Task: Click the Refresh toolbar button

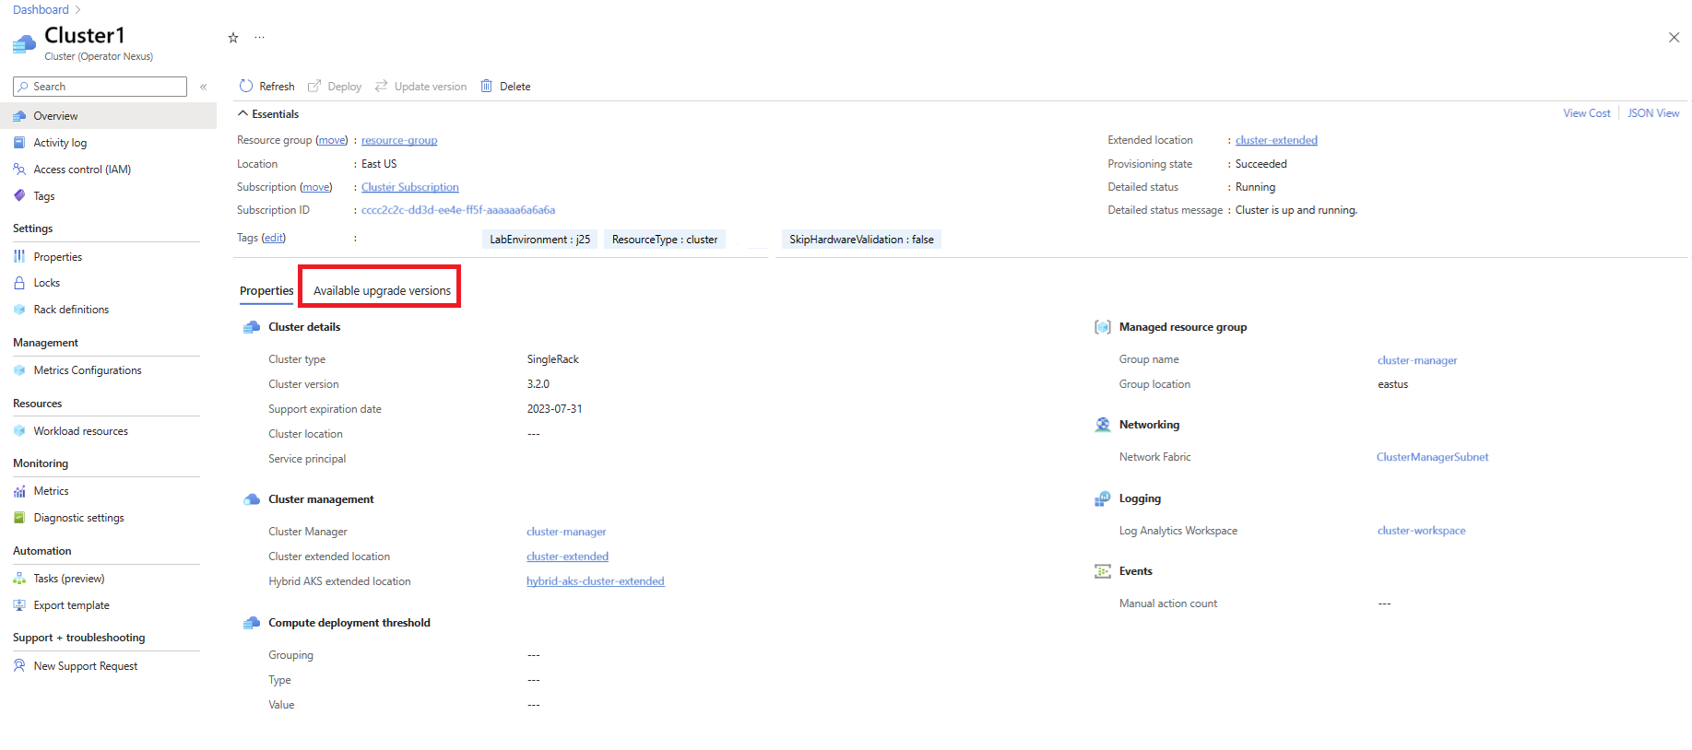Action: click(266, 87)
